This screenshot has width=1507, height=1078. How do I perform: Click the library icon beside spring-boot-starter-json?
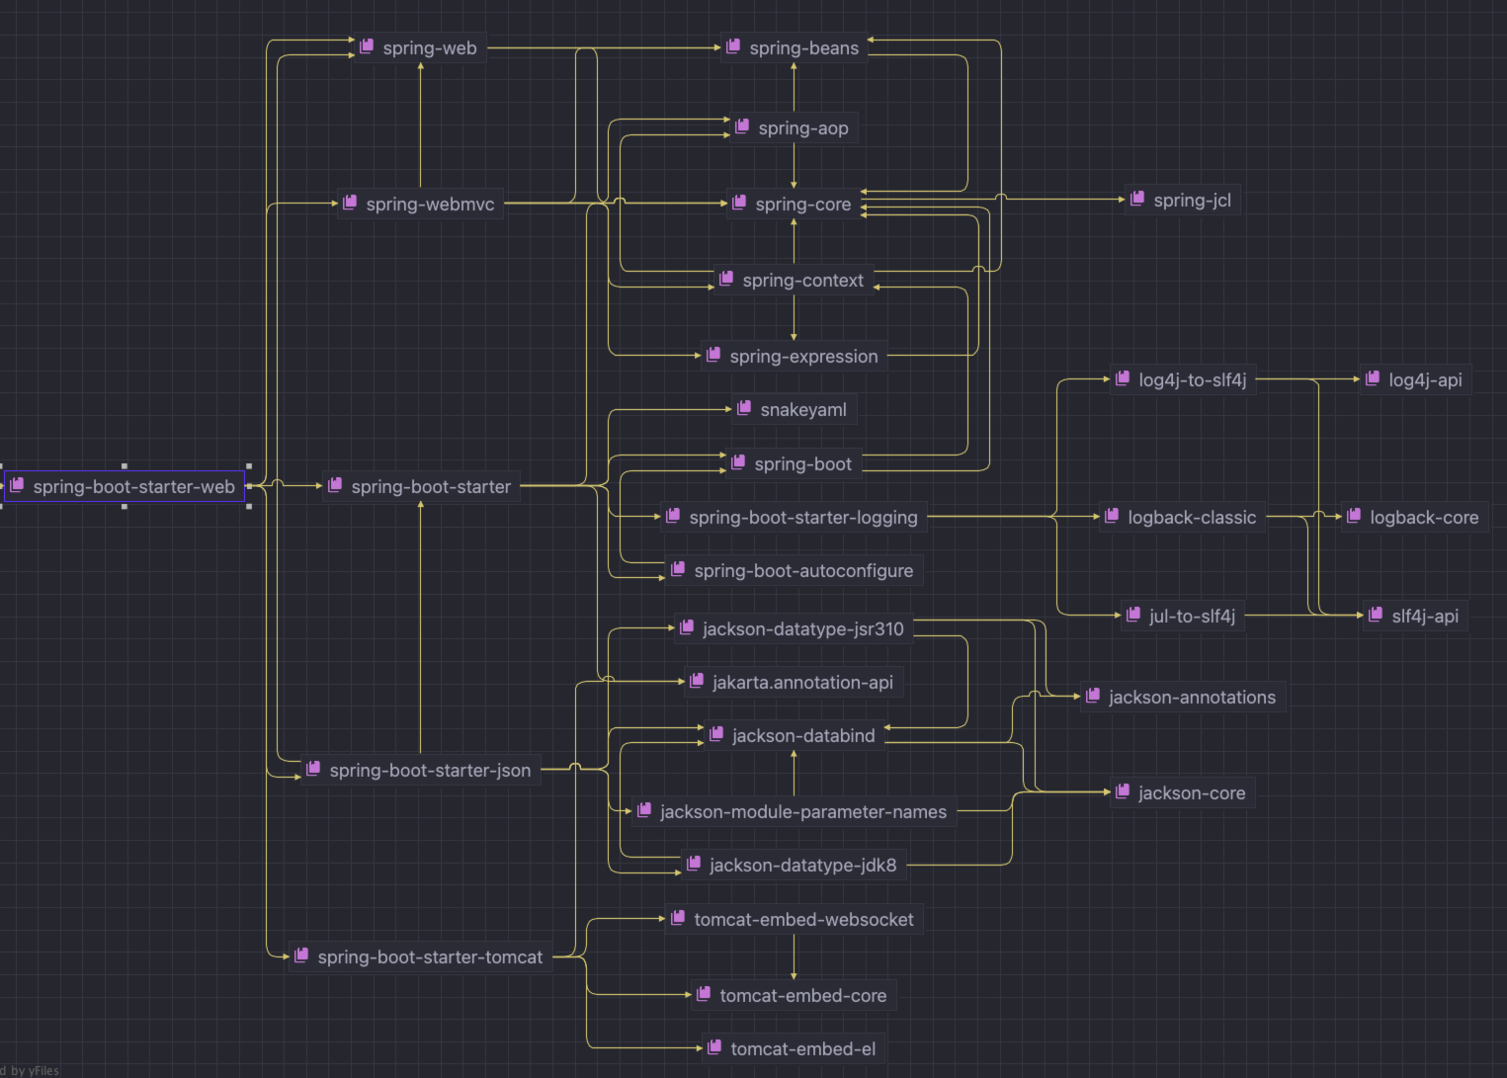coord(313,769)
